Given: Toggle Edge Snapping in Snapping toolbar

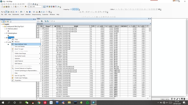Looking at the screenshot, I should (x=78, y=9).
